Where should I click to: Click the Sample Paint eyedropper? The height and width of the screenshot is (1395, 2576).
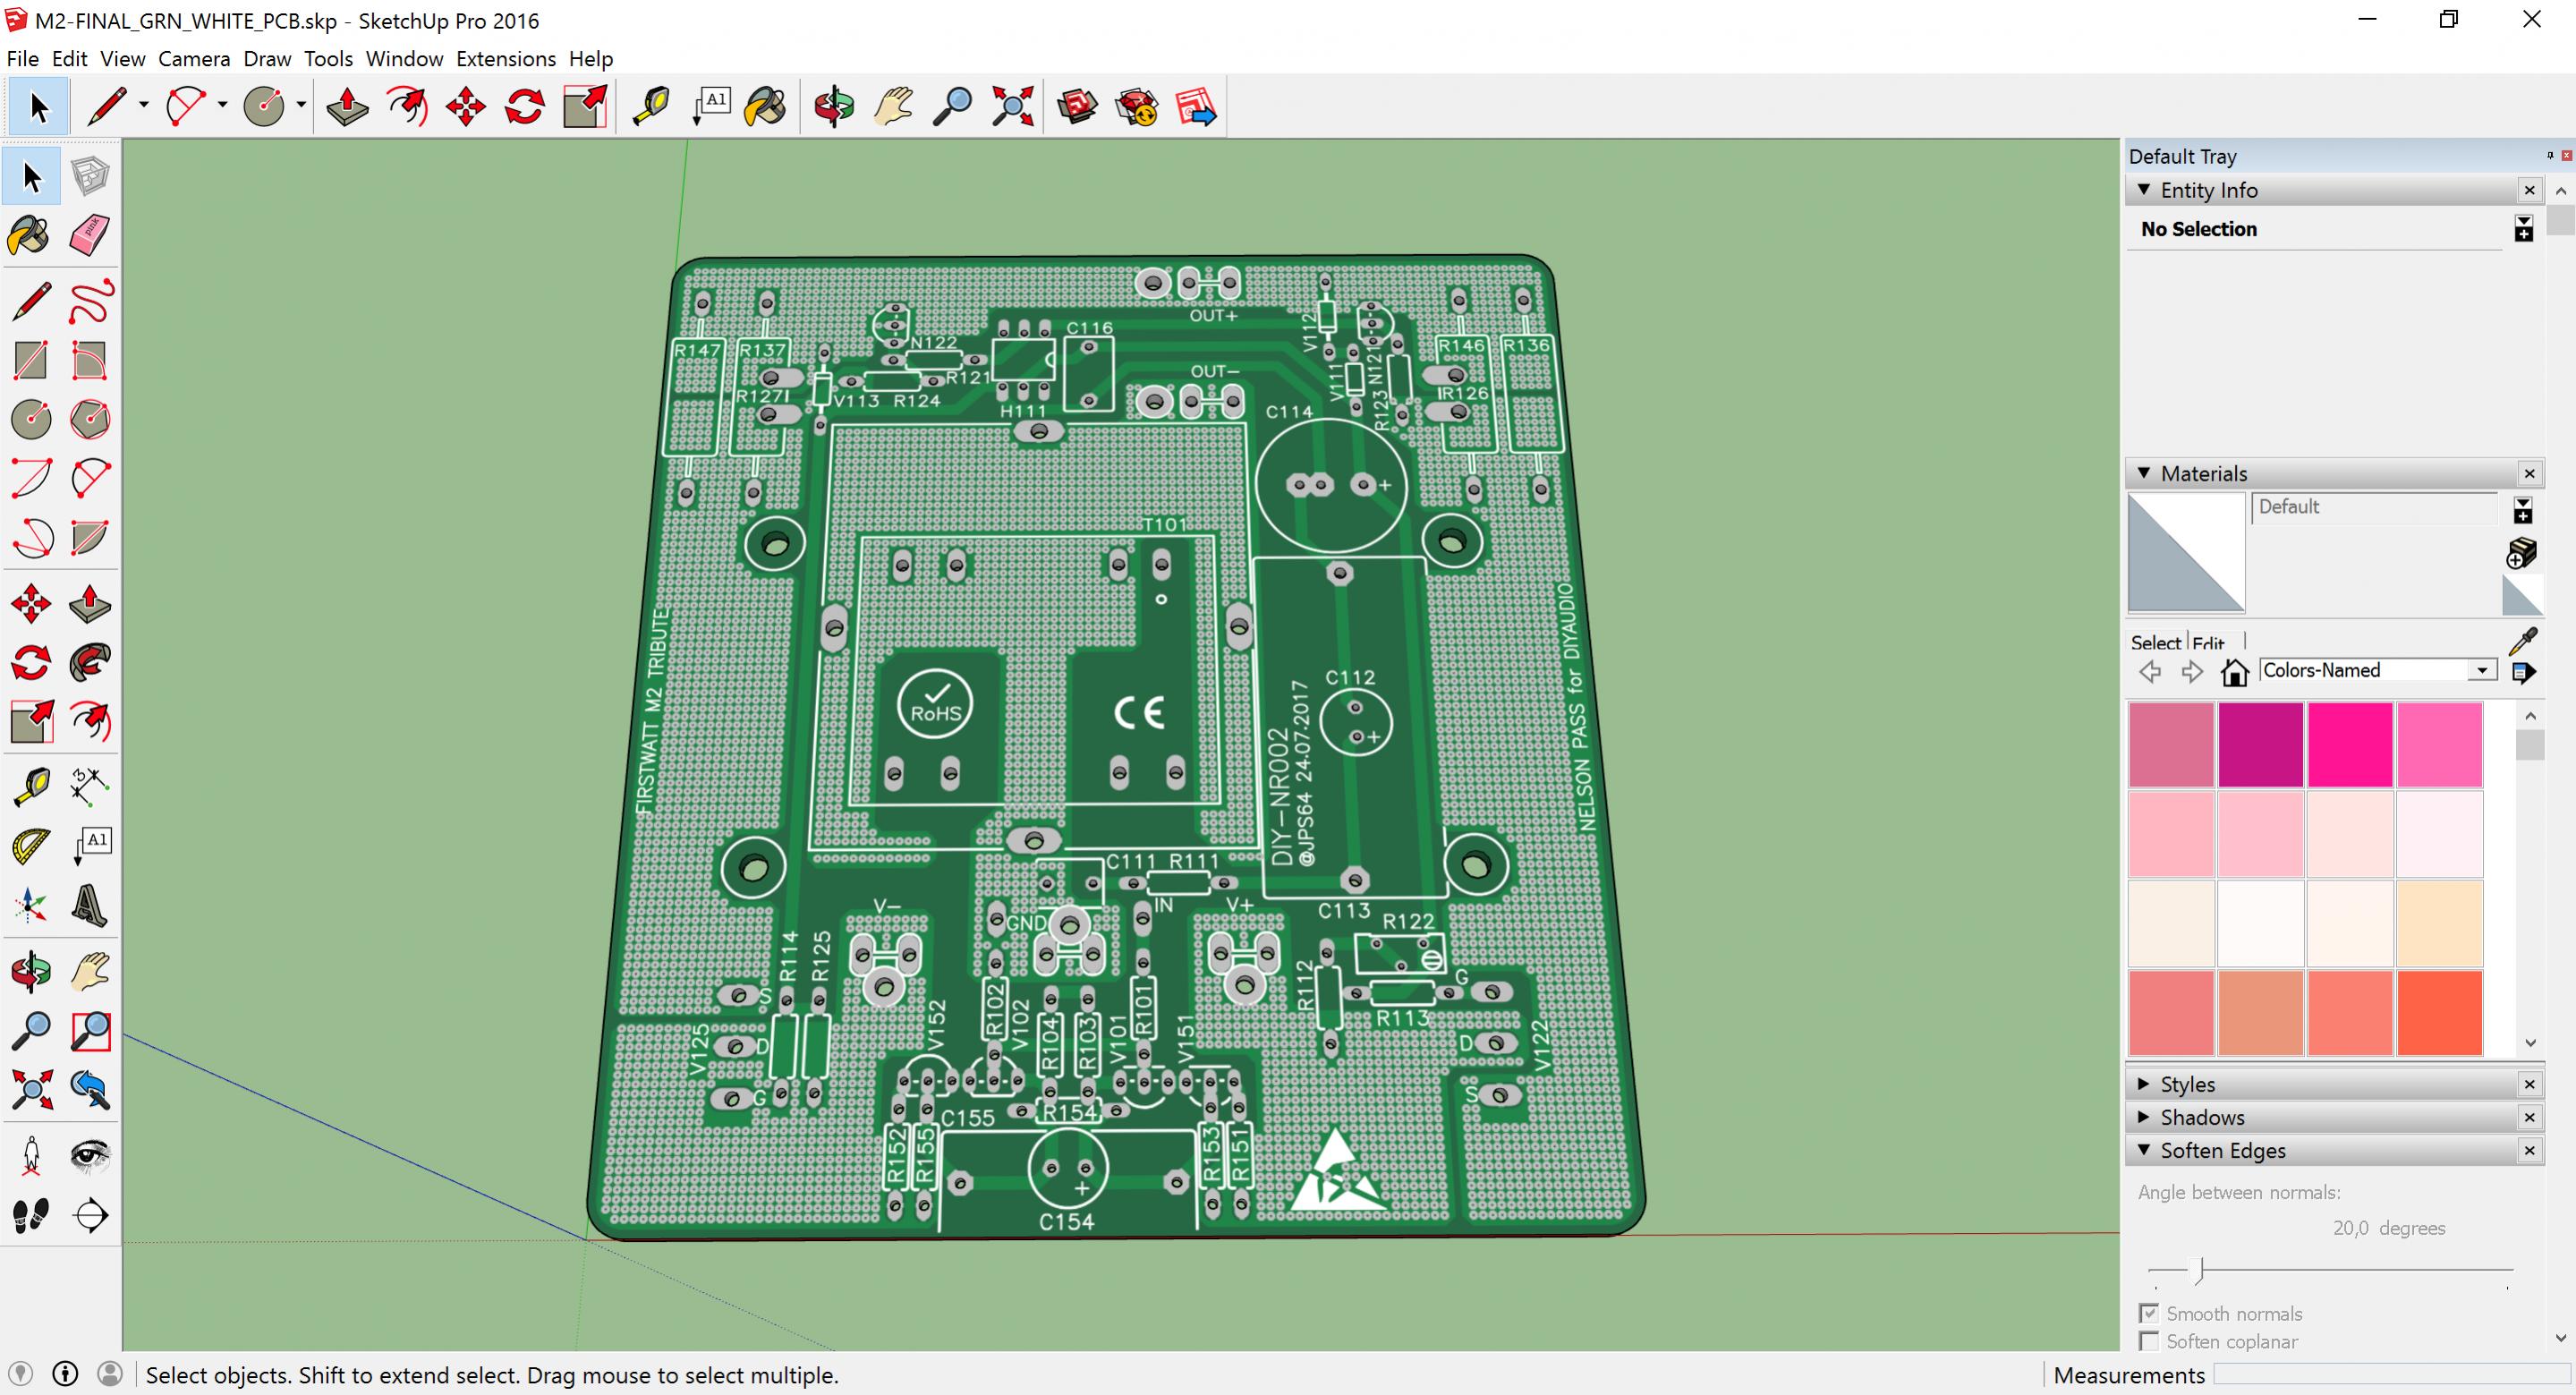(2523, 641)
